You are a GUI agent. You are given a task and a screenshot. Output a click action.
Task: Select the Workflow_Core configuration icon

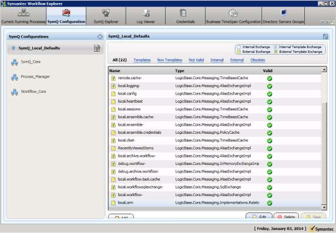point(15,92)
